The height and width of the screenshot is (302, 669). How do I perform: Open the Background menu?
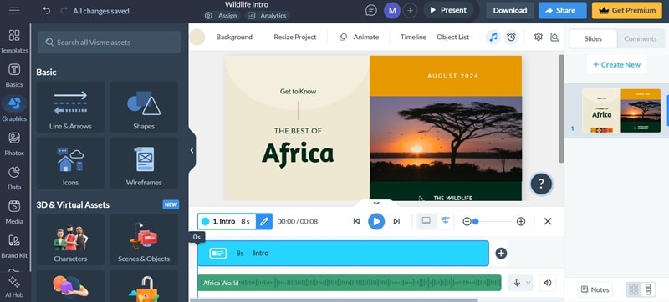(234, 37)
